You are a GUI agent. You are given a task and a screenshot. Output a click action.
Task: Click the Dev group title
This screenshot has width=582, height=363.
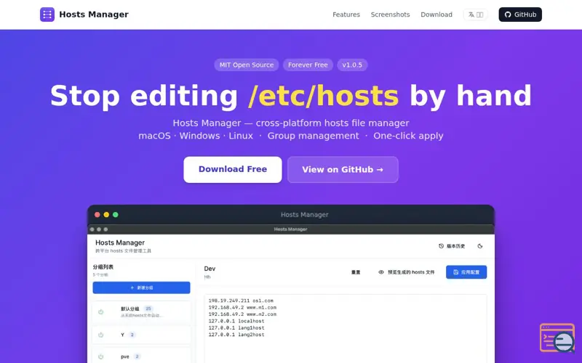(210, 269)
